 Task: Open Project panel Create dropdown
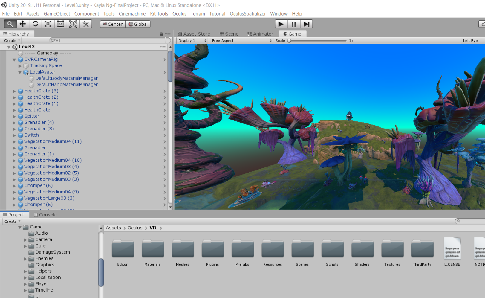pyautogui.click(x=12, y=222)
